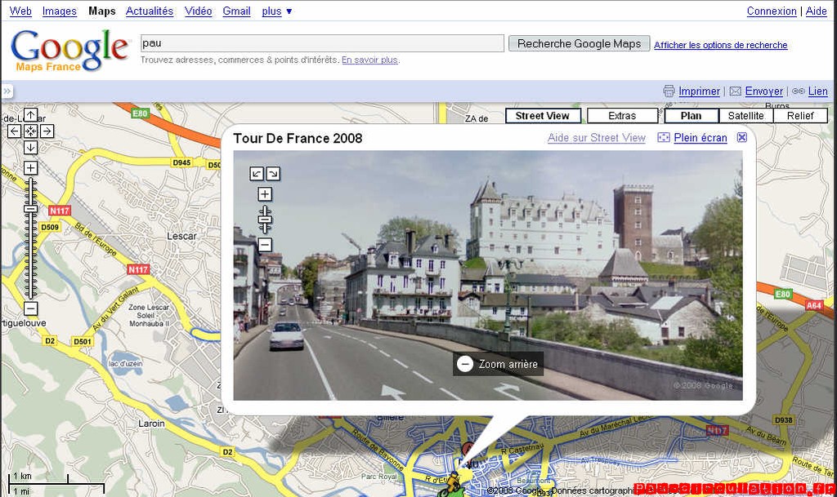Go to Images in the top navigation
Viewport: 837px width, 497px height.
[x=60, y=11]
